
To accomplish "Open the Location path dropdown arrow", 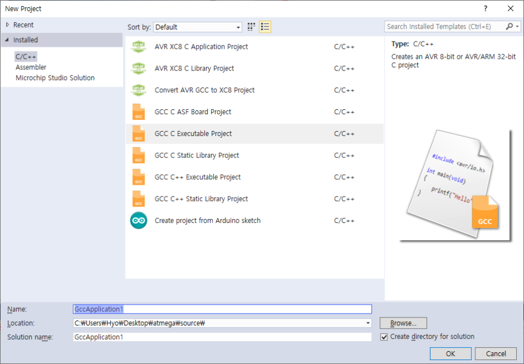I will (368, 323).
